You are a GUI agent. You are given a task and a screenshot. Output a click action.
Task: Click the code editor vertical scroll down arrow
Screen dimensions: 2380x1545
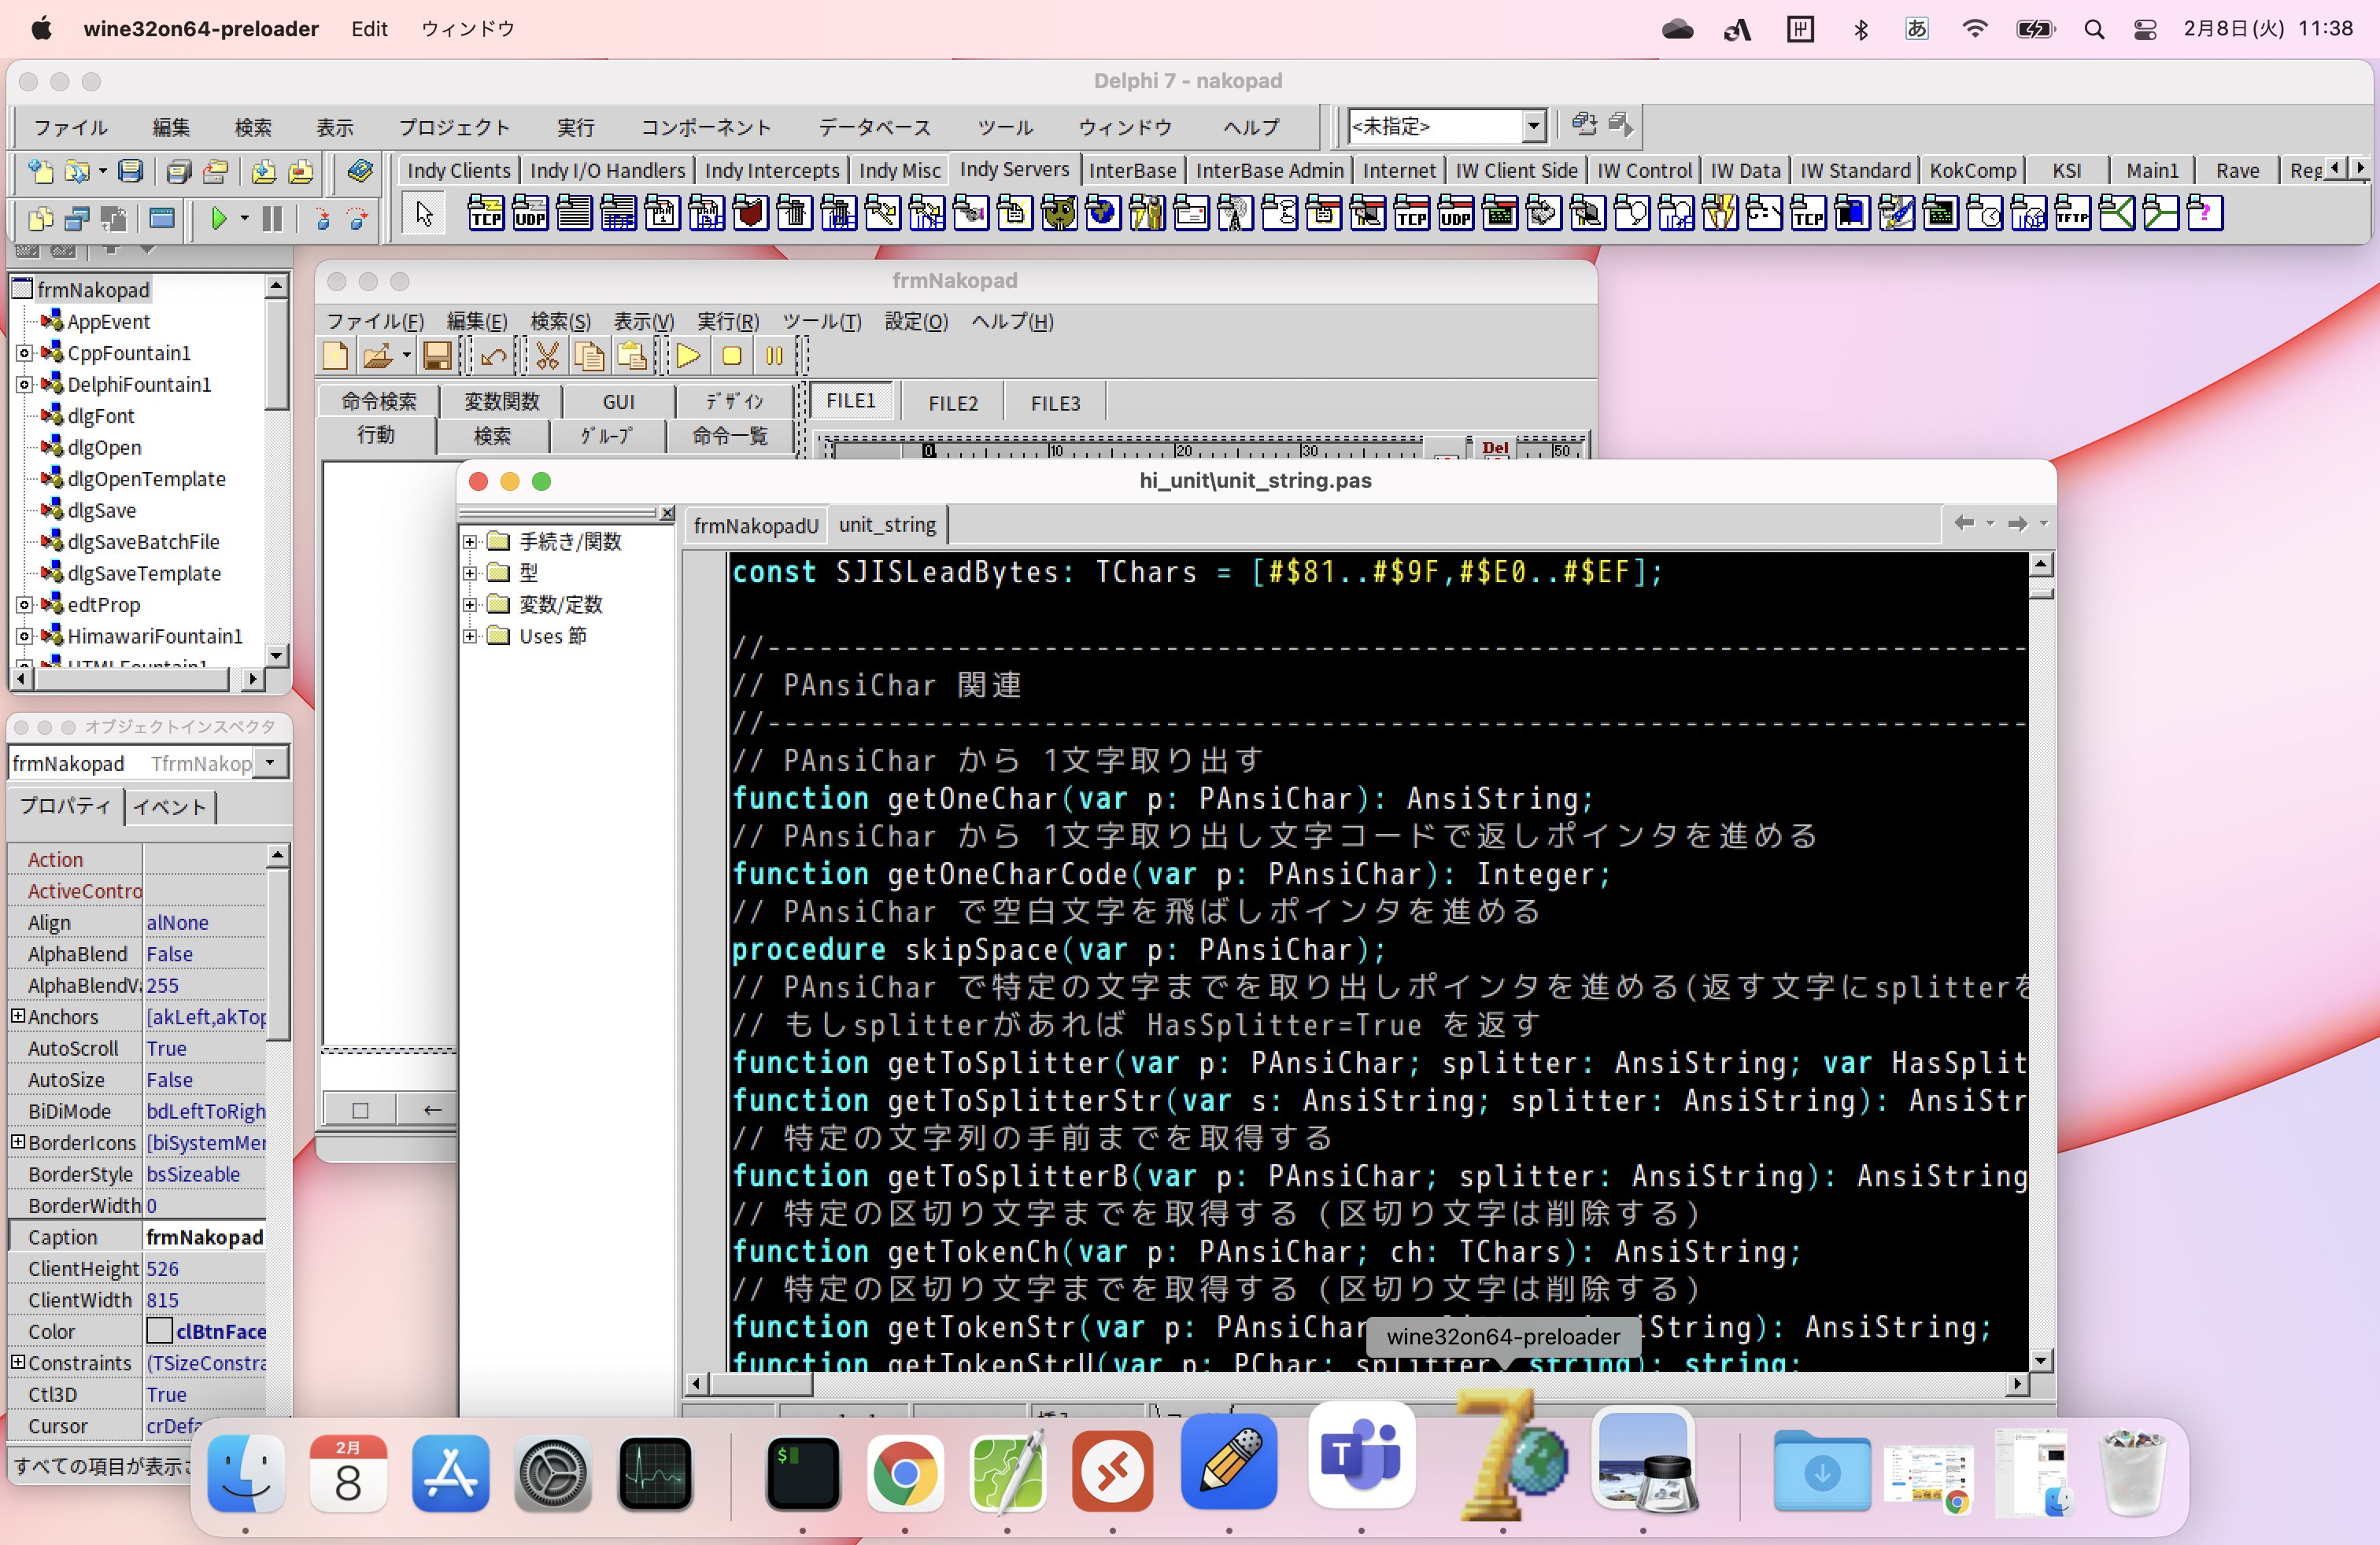(2040, 1360)
